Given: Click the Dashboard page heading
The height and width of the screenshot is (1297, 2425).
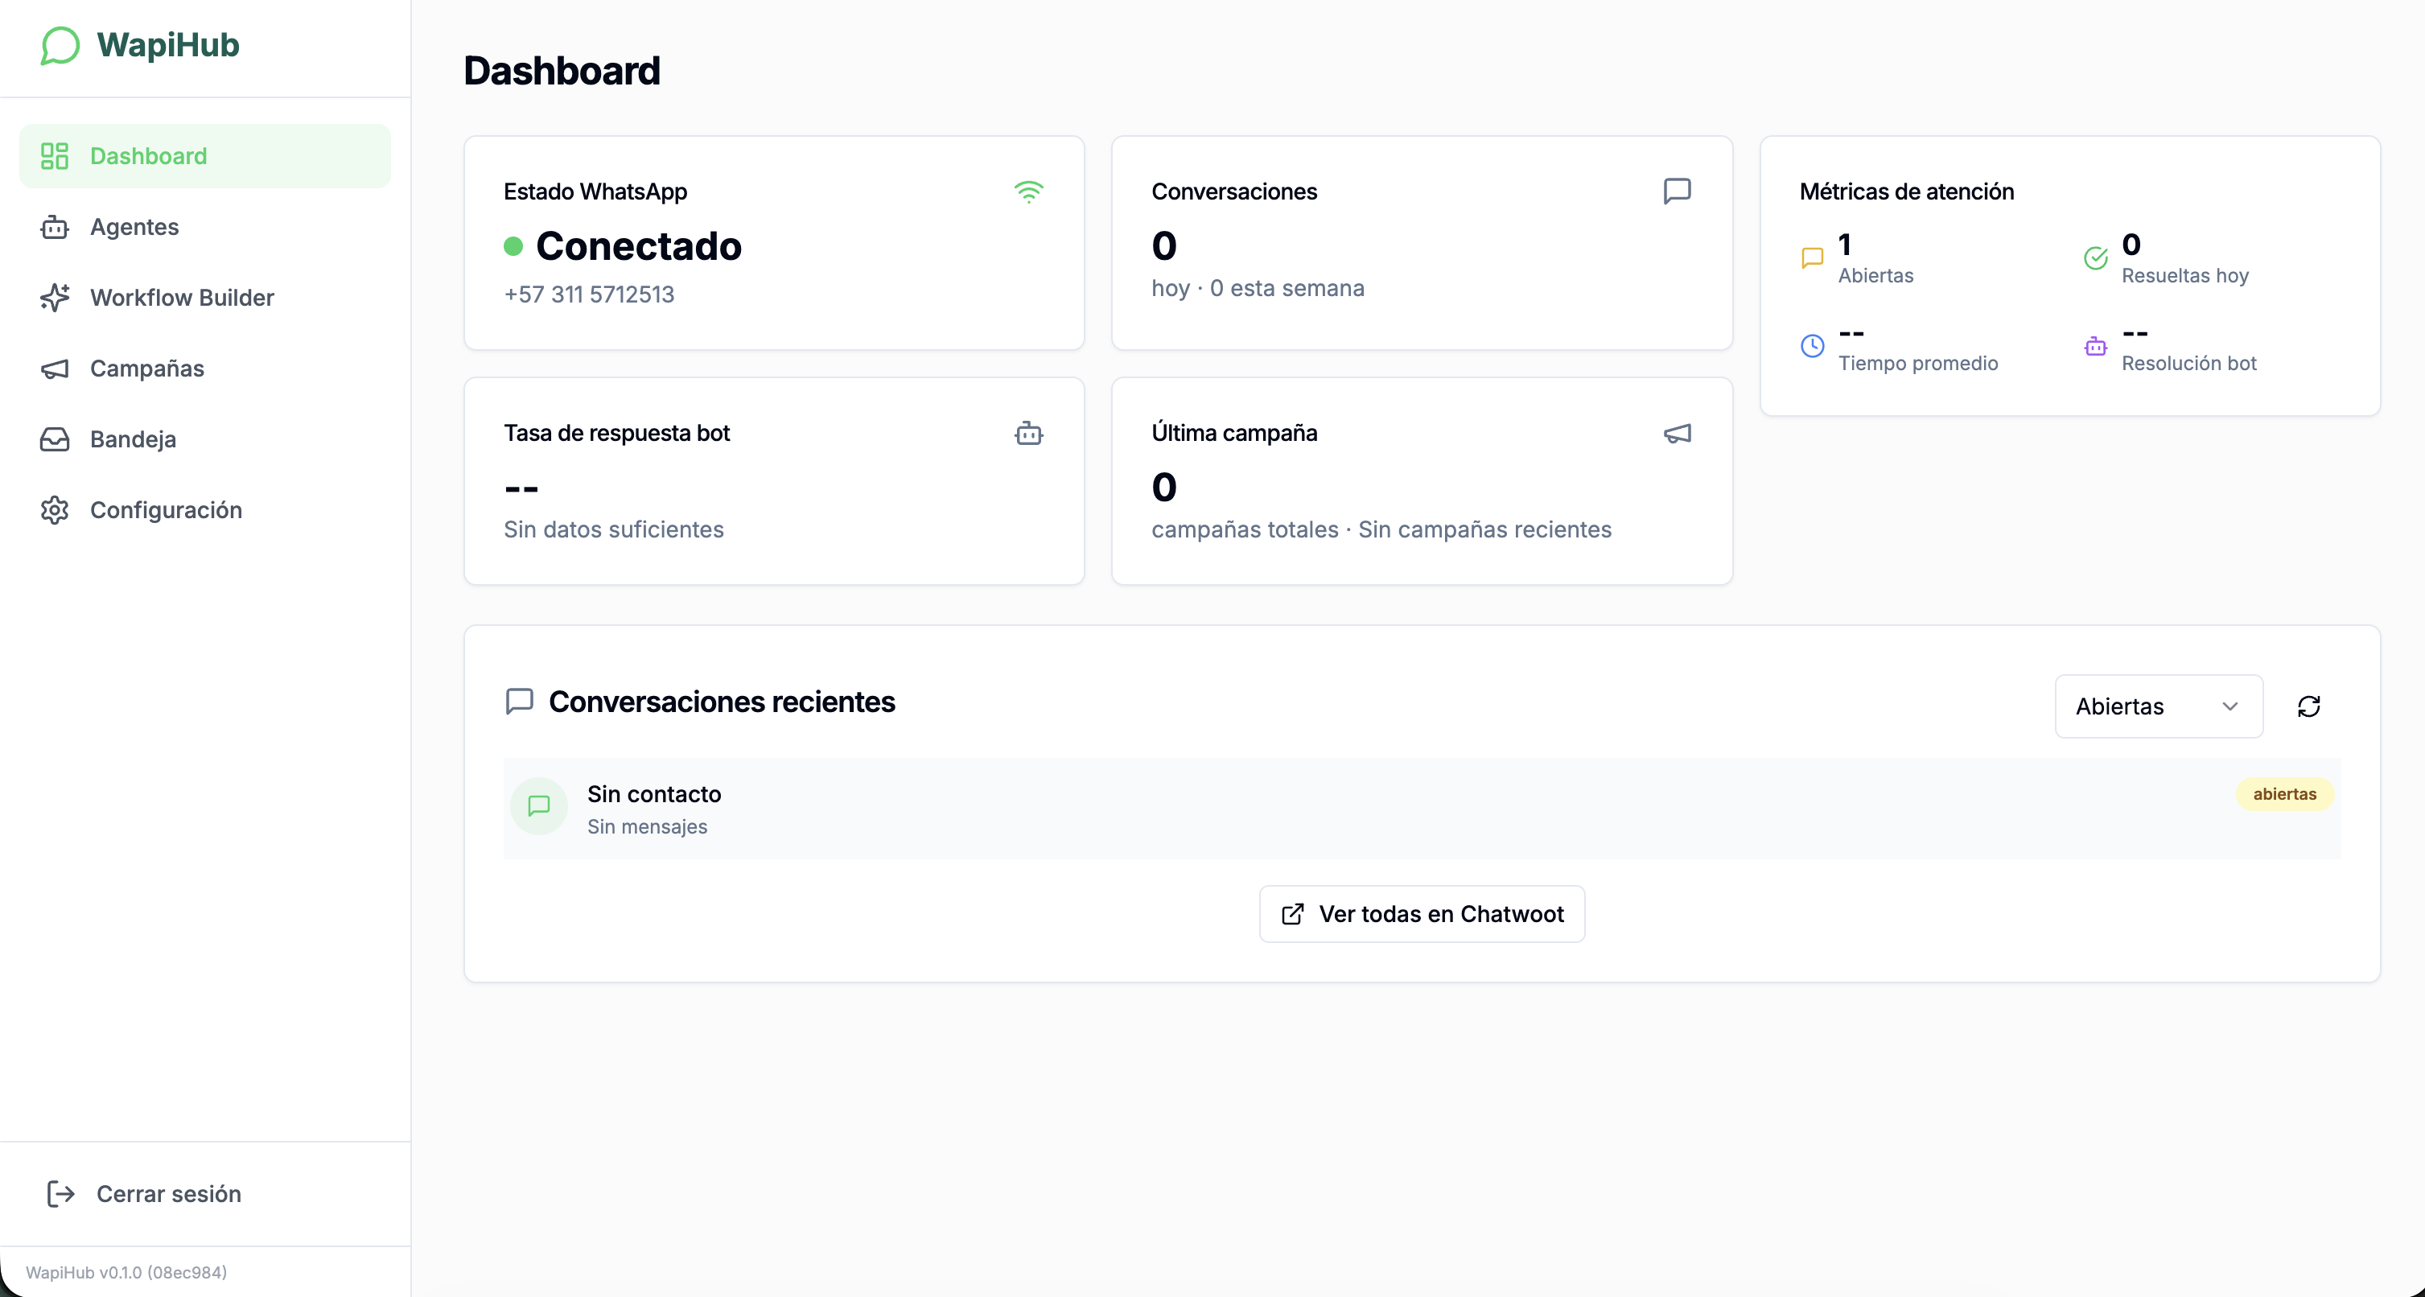Looking at the screenshot, I should click(561, 71).
